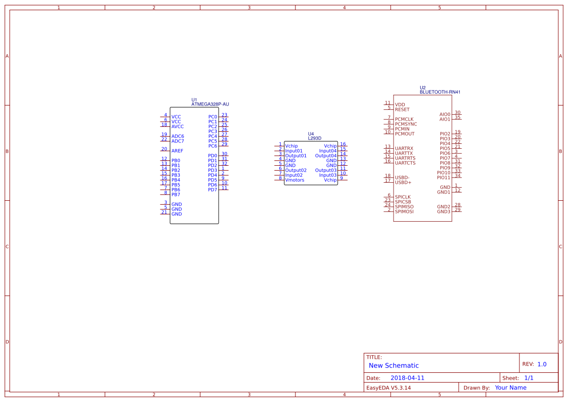Screen dimensions: 568x402
Task: Click the reference designator U2
Action: 422,87
